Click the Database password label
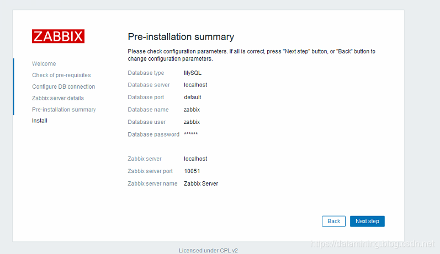This screenshot has width=440, height=254. tap(153, 134)
